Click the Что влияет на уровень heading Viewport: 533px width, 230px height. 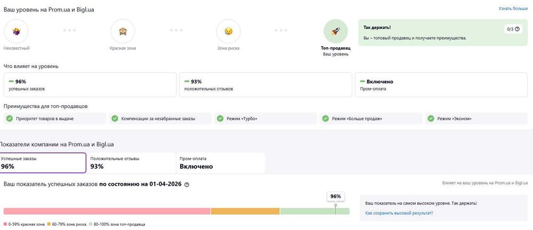(x=31, y=66)
